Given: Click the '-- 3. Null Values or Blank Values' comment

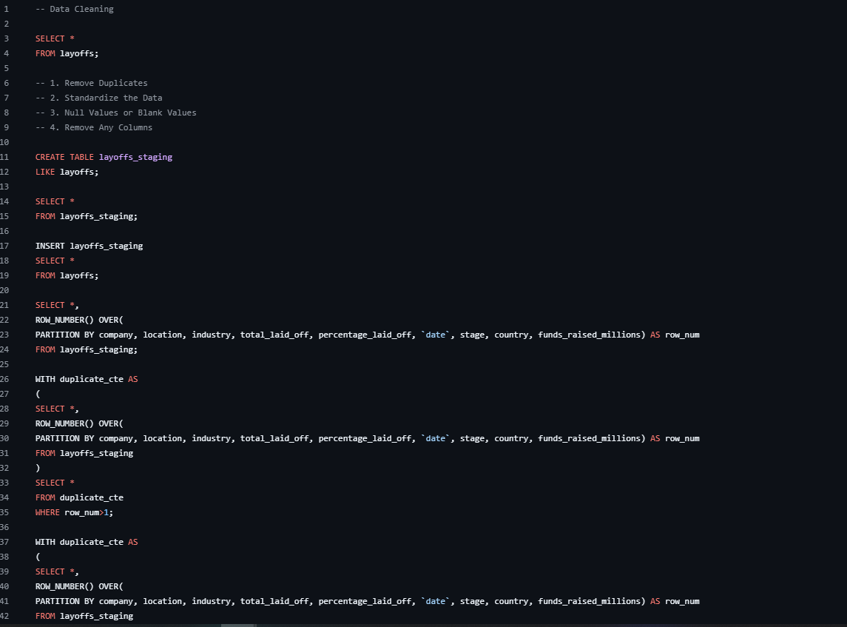Looking at the screenshot, I should tap(116, 113).
